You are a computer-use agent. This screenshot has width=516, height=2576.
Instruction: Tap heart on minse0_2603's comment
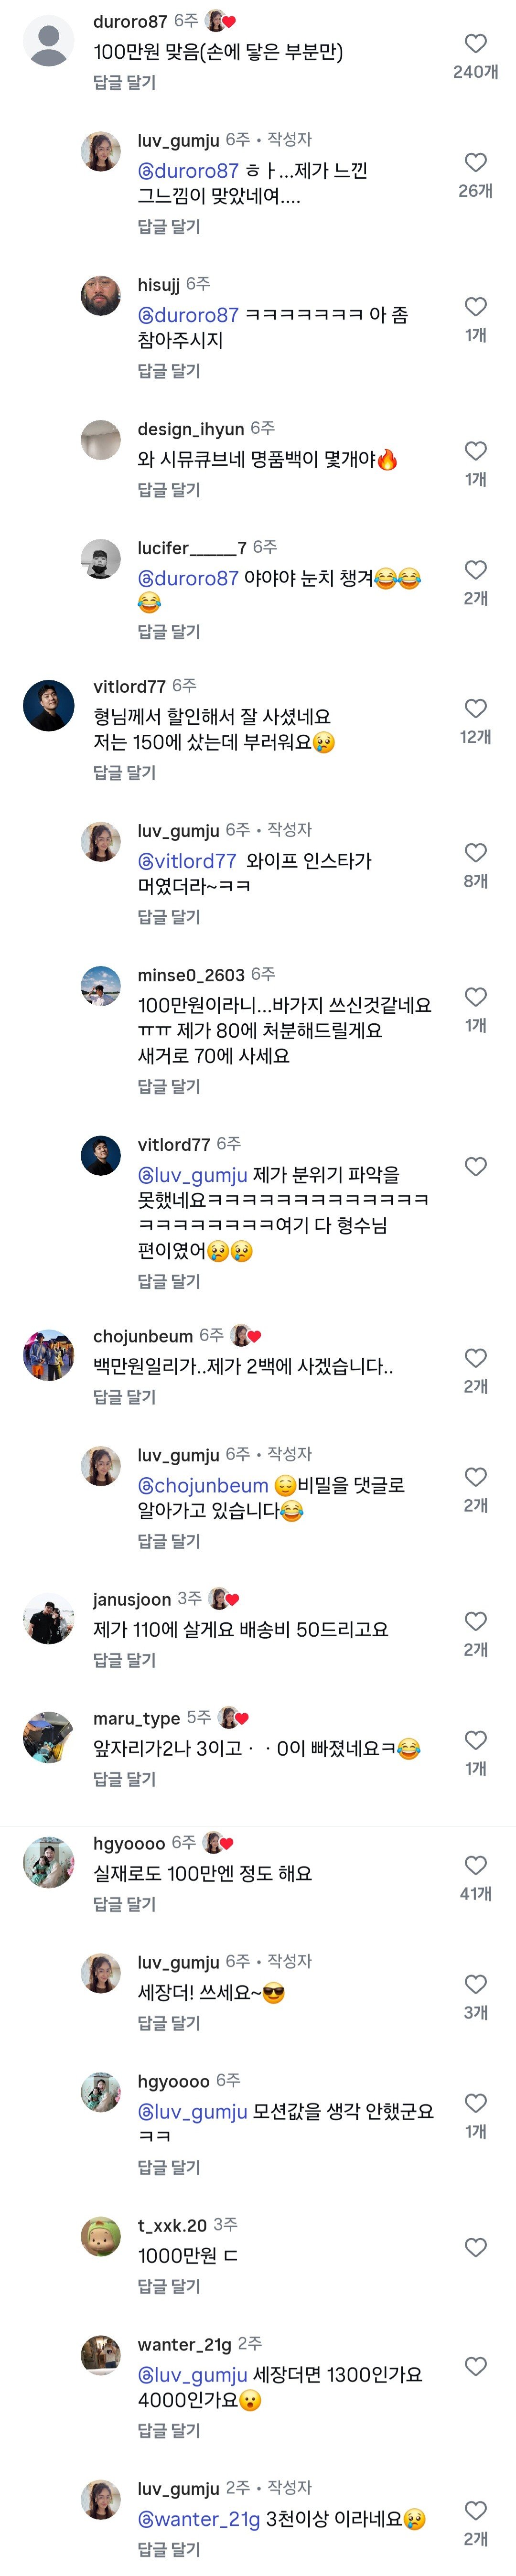pos(476,997)
